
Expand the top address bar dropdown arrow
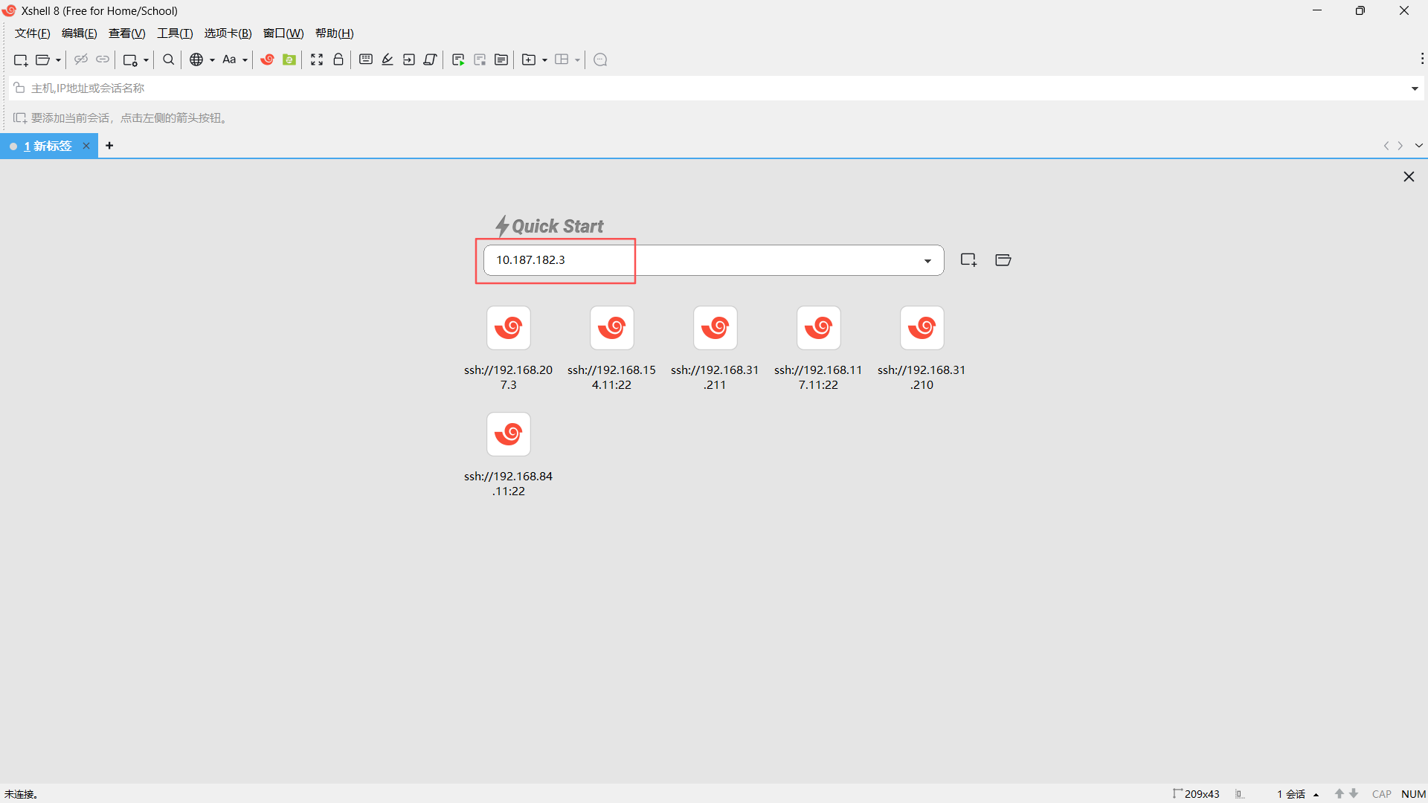pyautogui.click(x=1415, y=88)
